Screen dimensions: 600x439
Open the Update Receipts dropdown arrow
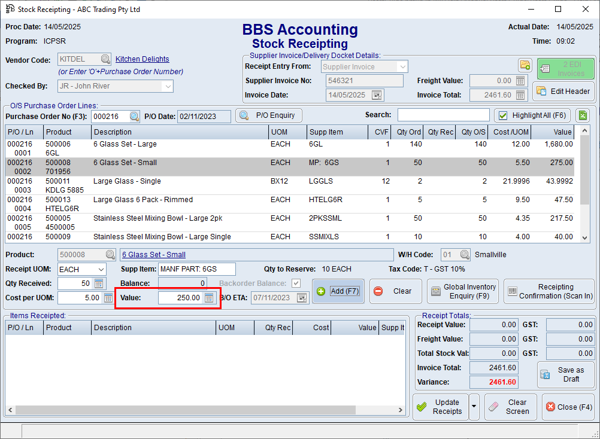474,407
